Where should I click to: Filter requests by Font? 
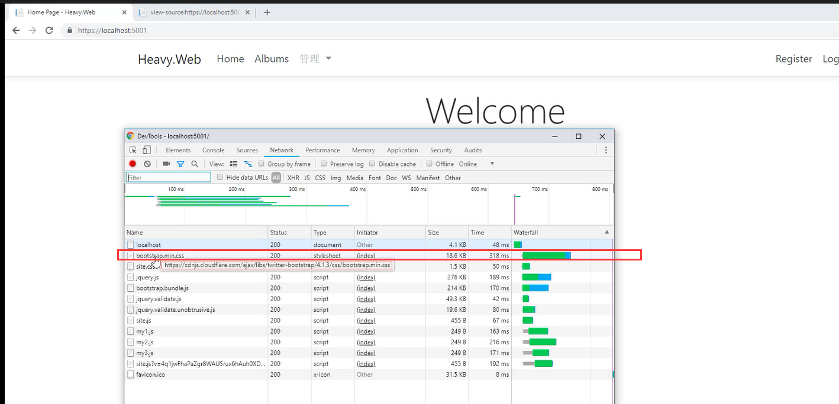[x=375, y=178]
